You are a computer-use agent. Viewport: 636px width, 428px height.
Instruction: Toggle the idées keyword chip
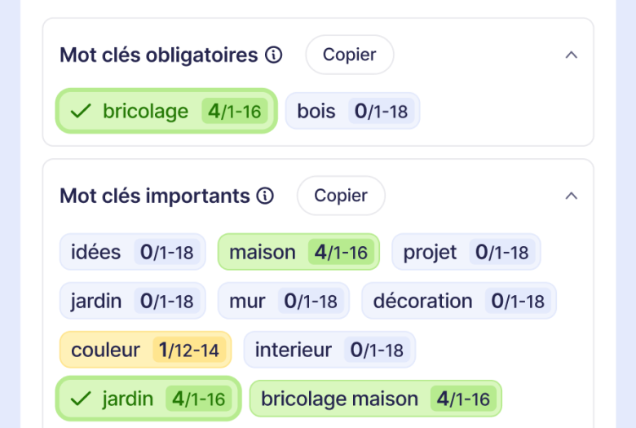pos(133,252)
